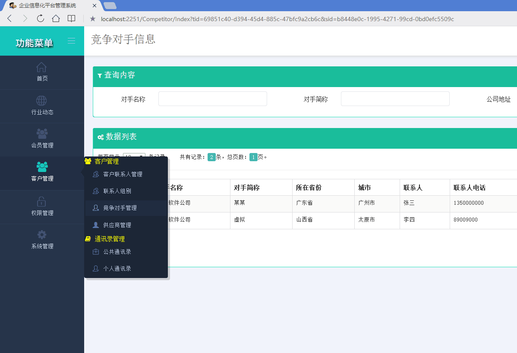This screenshot has width=517, height=353.
Task: Open the 每页显示 records dropdown
Action: point(134,155)
